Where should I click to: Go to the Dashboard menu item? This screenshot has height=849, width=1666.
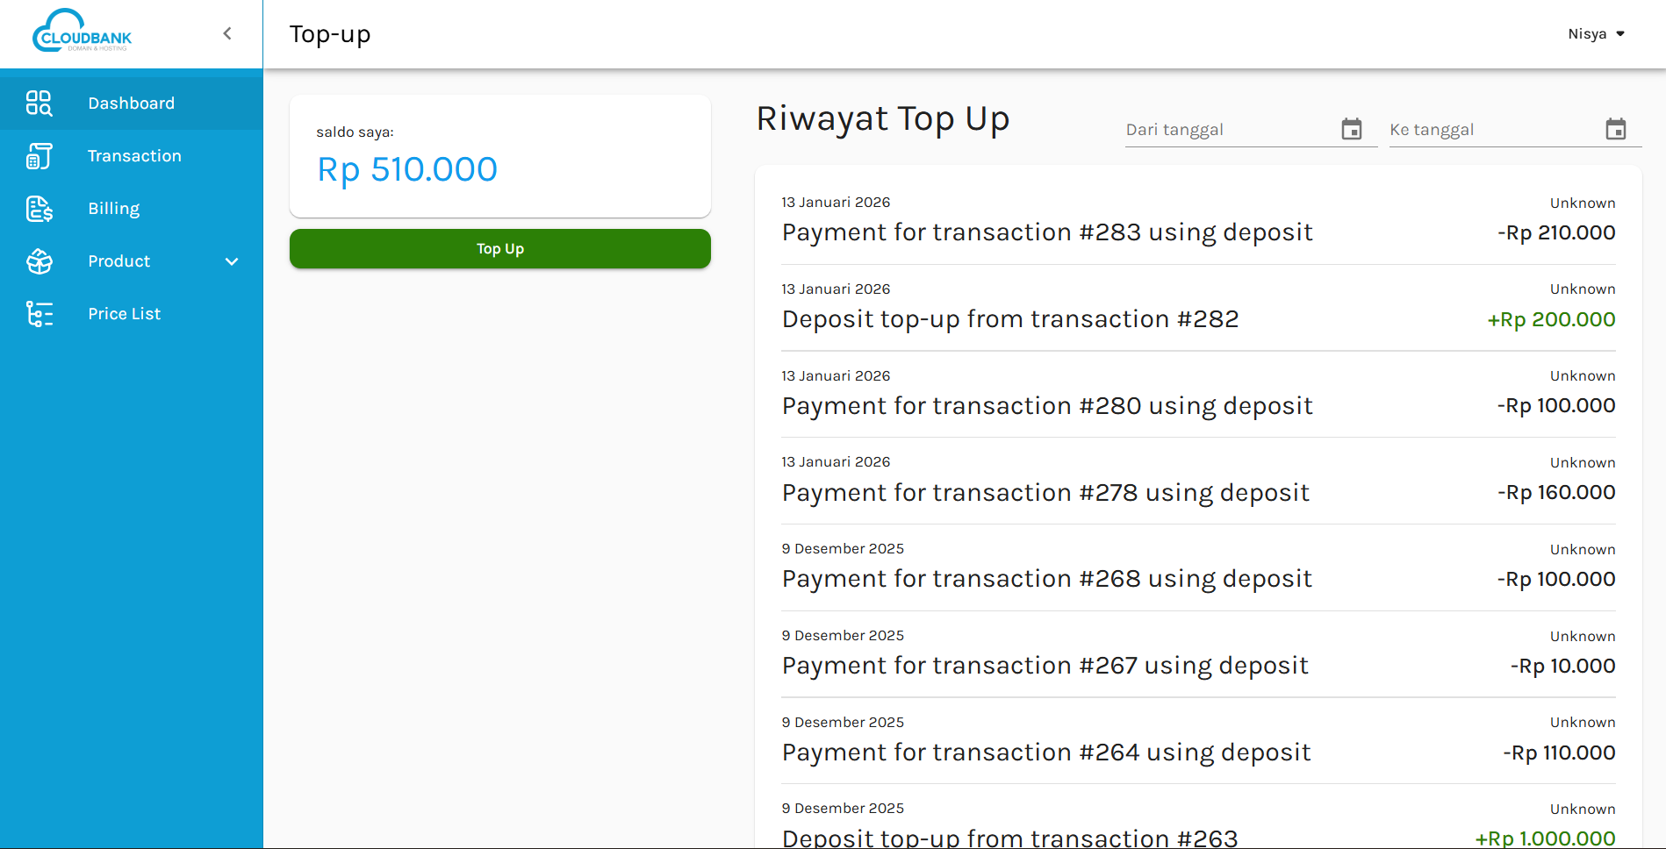click(131, 103)
